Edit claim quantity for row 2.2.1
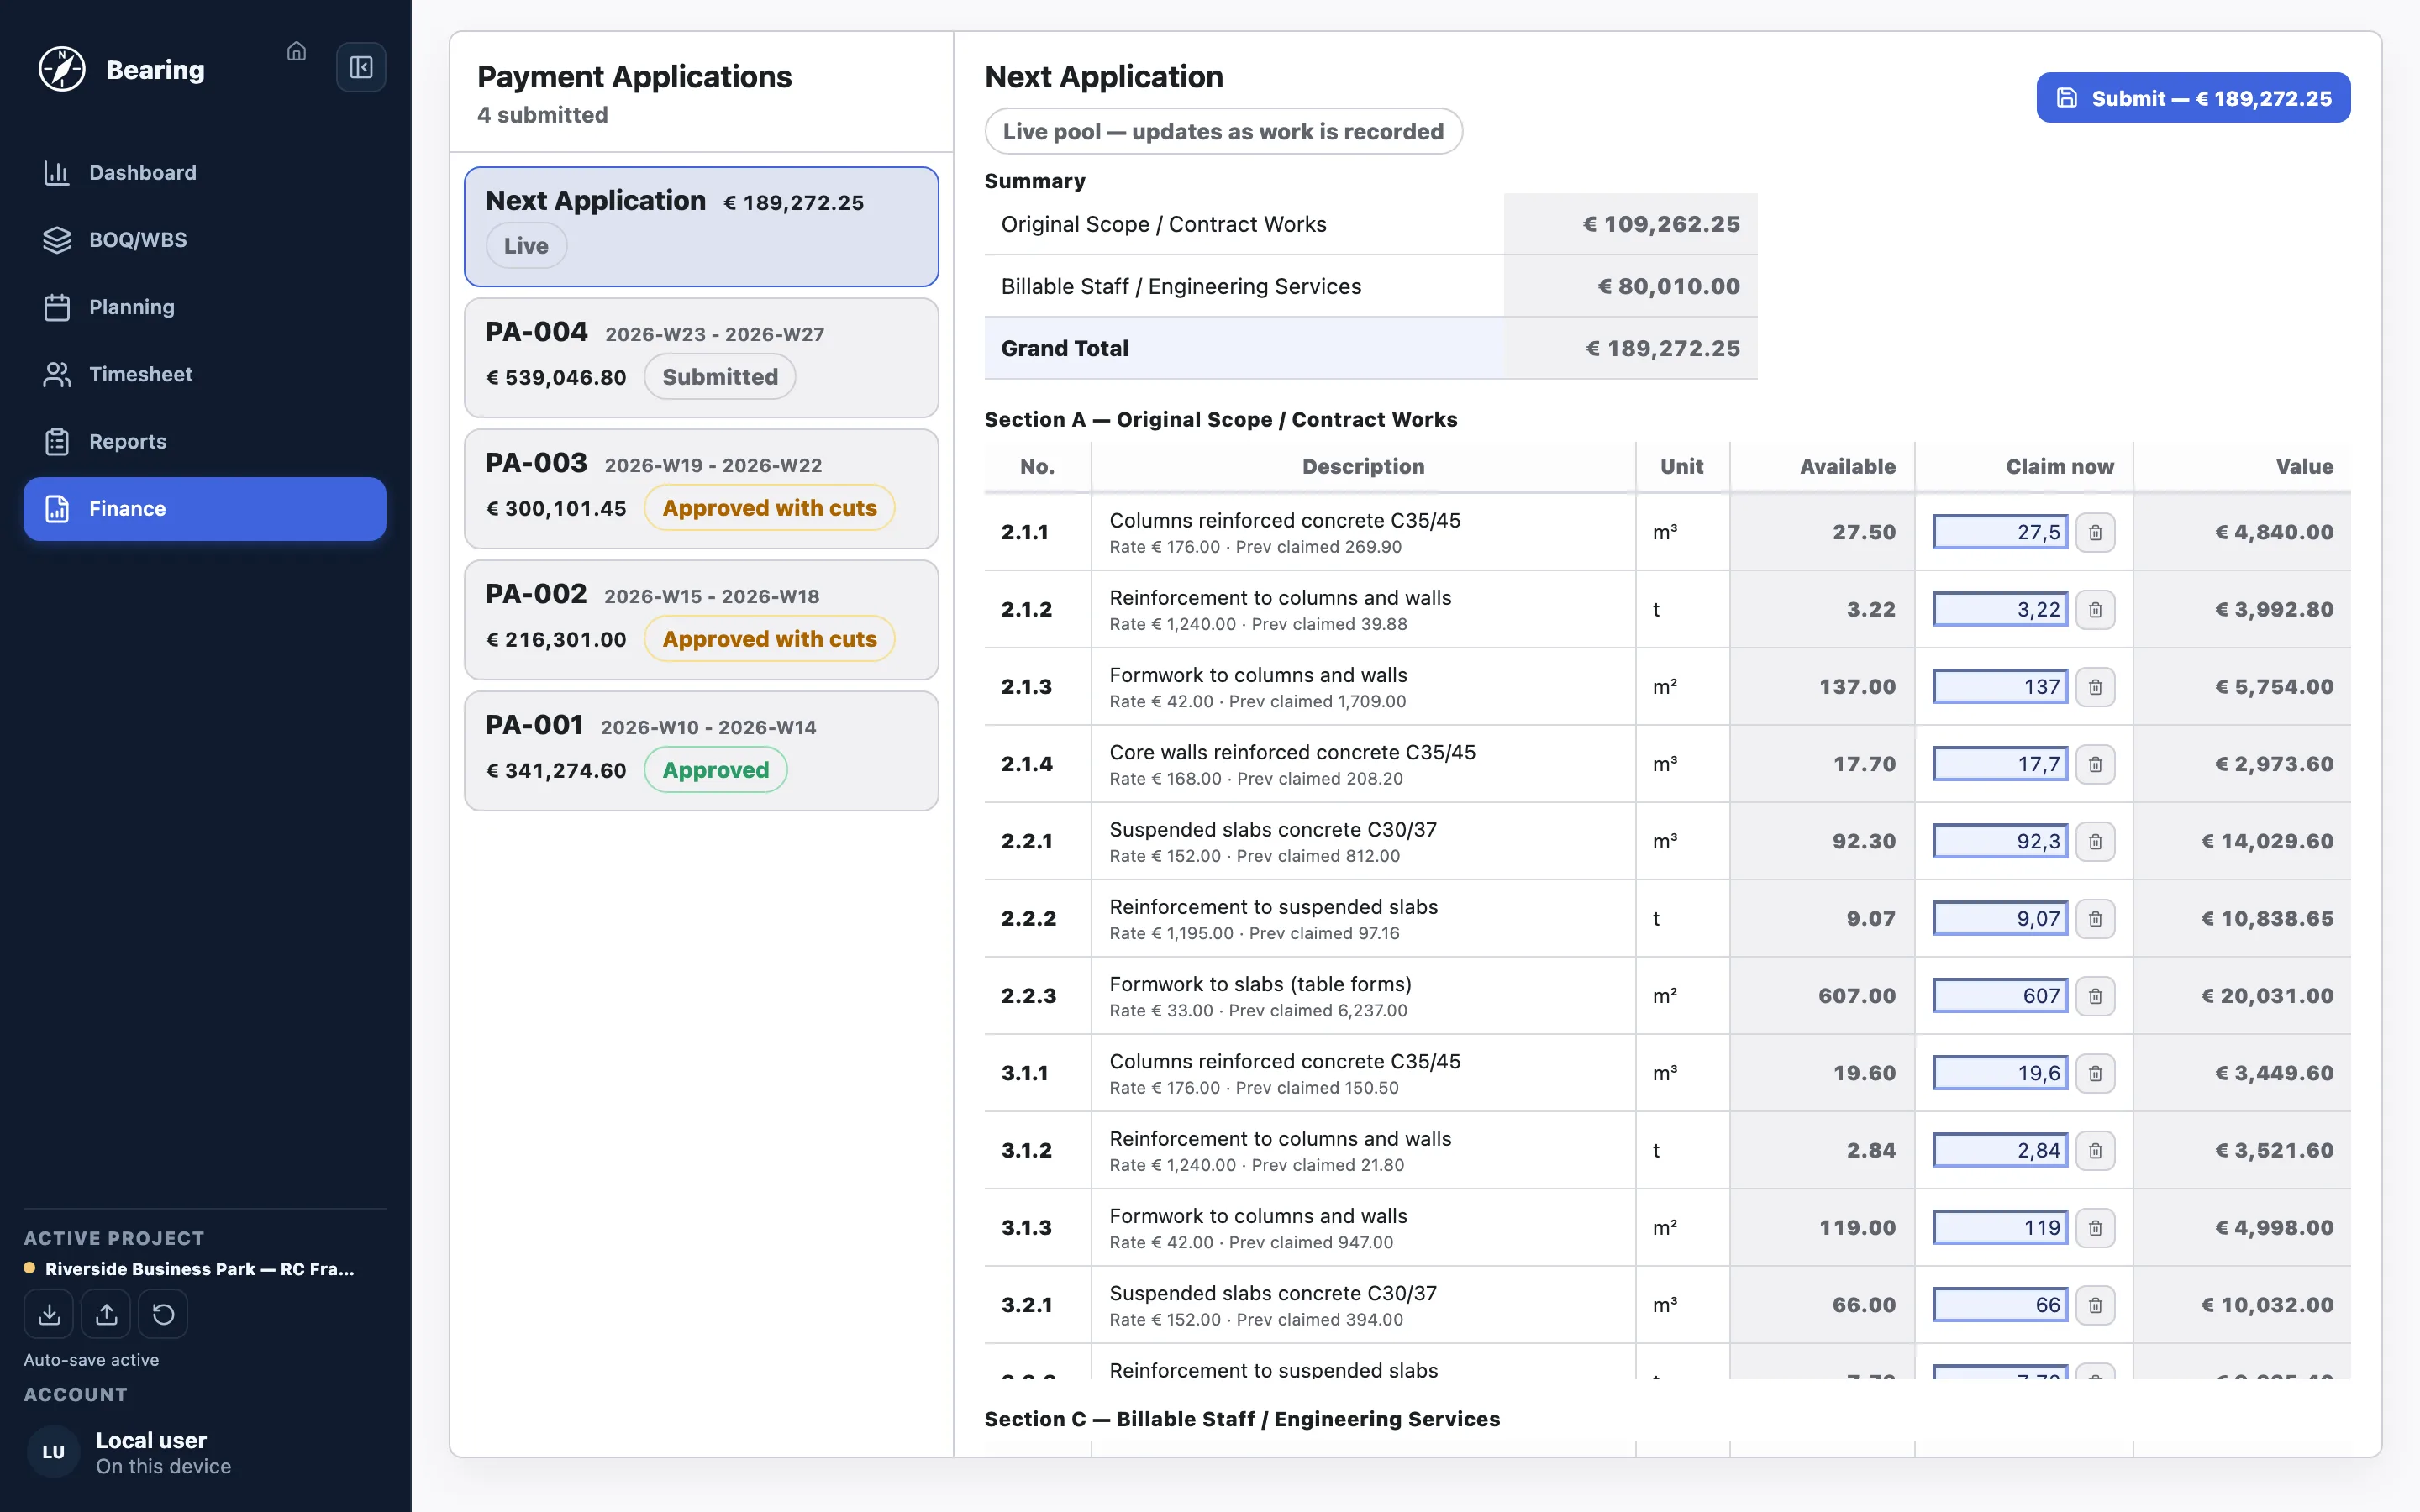2420x1512 pixels. [x=2000, y=841]
